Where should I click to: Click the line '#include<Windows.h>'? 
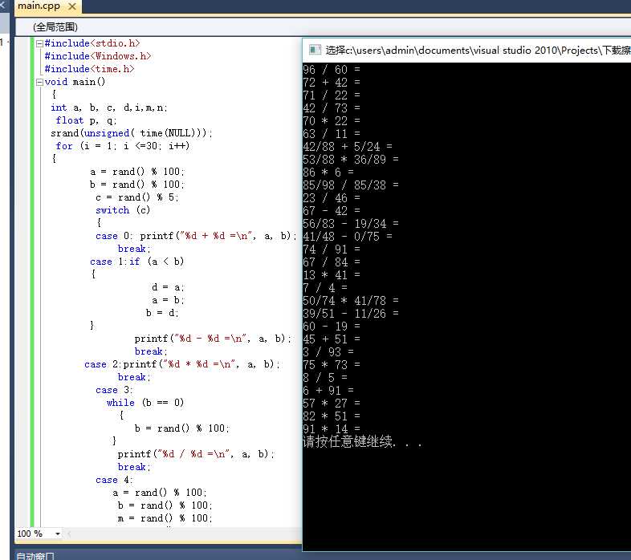pyautogui.click(x=98, y=56)
